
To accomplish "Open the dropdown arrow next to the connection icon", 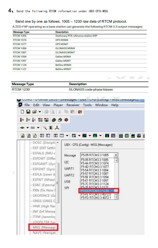I will pos(27,128).
